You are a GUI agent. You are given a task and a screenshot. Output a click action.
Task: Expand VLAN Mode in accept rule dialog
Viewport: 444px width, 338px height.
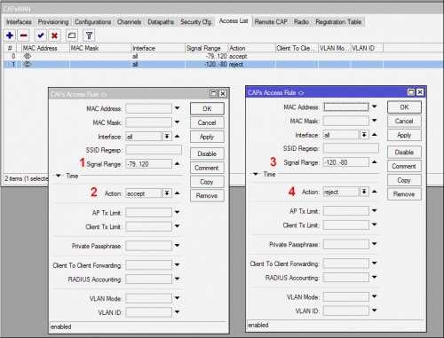(177, 298)
